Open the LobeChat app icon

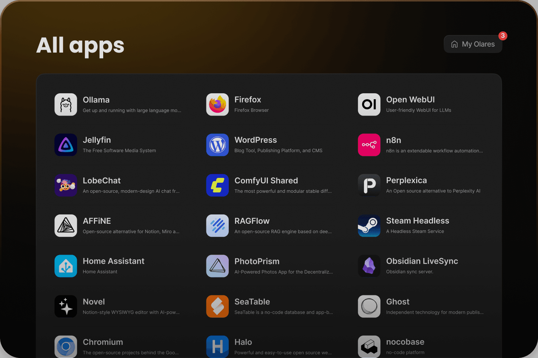click(x=66, y=185)
